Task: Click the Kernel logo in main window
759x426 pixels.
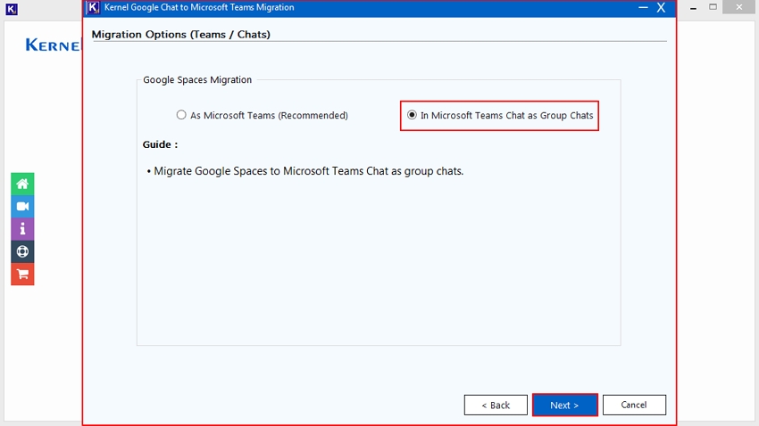Action: click(x=54, y=45)
